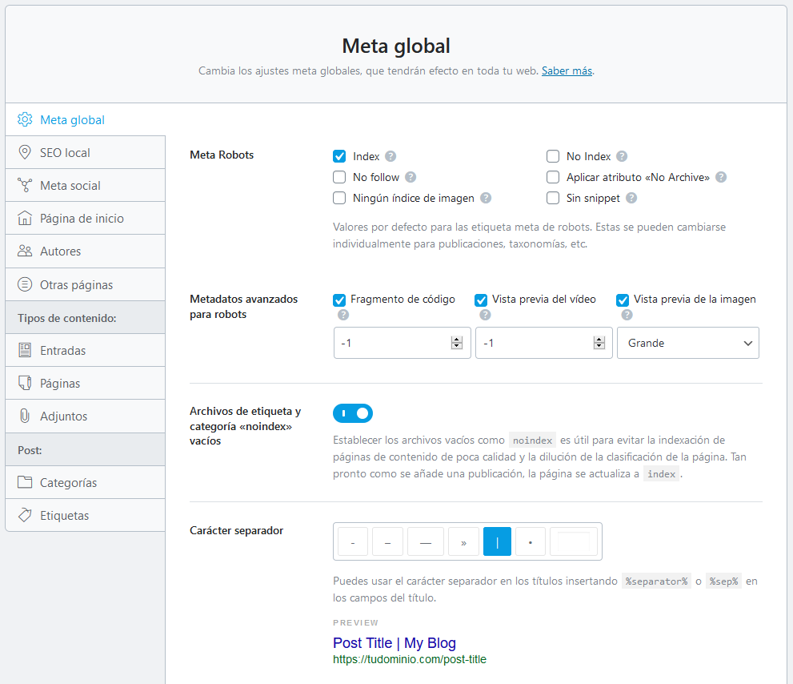Open help icon under Fragmento de código
Viewport: 793px width, 684px height.
tap(343, 315)
